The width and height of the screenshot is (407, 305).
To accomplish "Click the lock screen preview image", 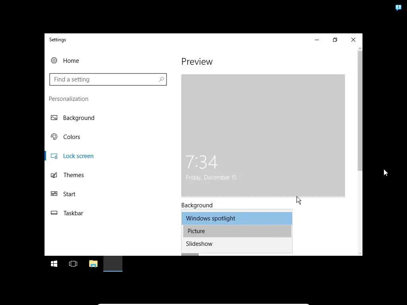I will pyautogui.click(x=263, y=136).
